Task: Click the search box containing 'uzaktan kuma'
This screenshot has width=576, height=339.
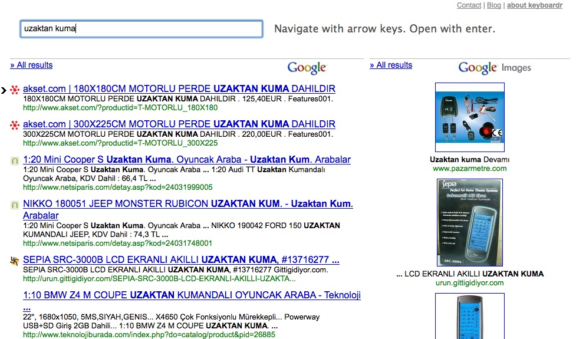Action: 141,29
